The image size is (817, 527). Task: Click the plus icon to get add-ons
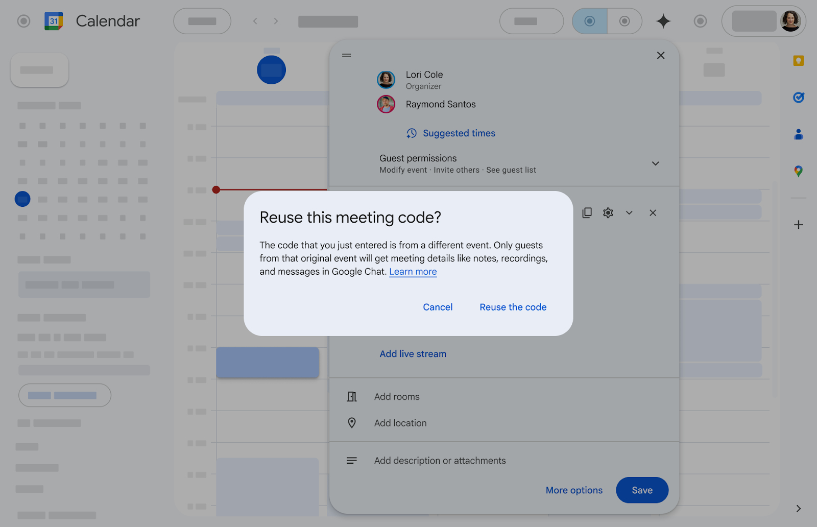pyautogui.click(x=798, y=225)
